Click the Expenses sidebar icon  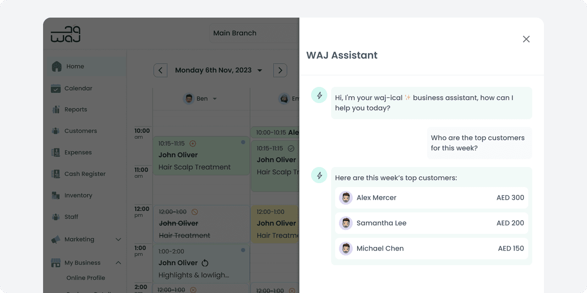56,152
